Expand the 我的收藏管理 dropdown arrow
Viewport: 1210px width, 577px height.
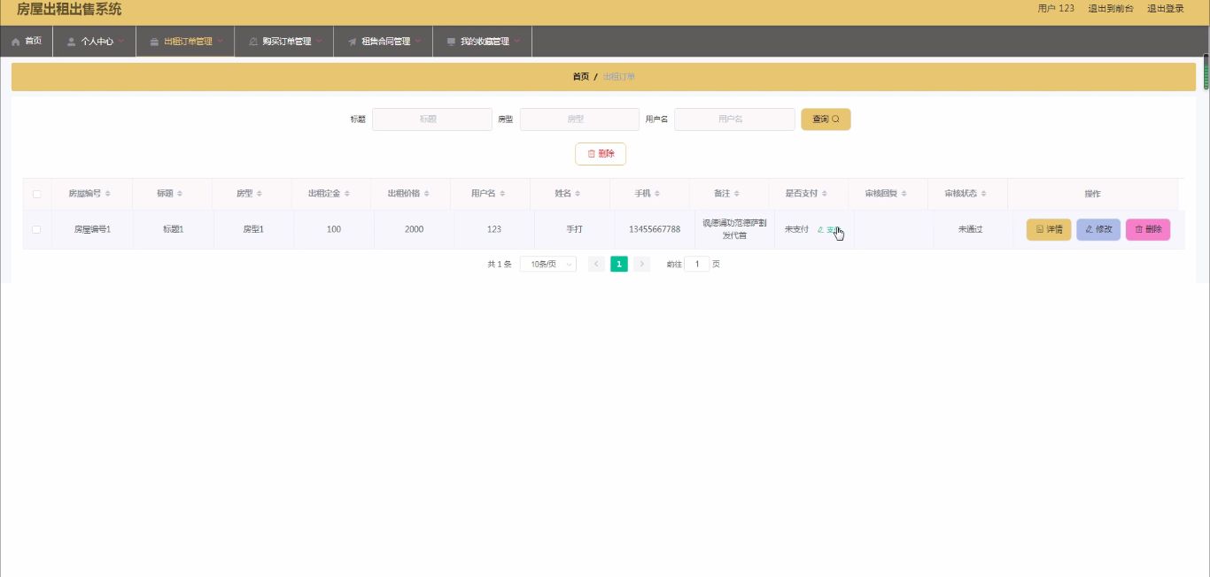click(x=517, y=42)
